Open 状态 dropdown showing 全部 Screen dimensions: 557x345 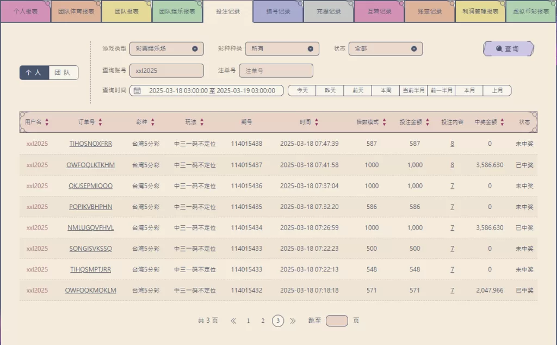pos(386,48)
